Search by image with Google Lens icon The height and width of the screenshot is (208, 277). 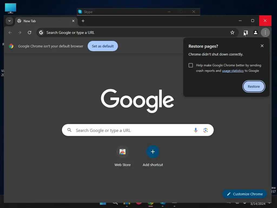(206, 130)
